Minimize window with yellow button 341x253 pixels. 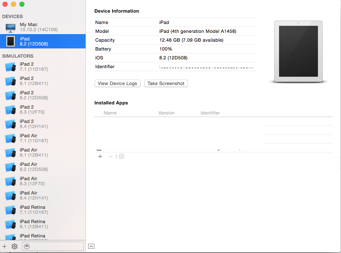pos(13,4)
